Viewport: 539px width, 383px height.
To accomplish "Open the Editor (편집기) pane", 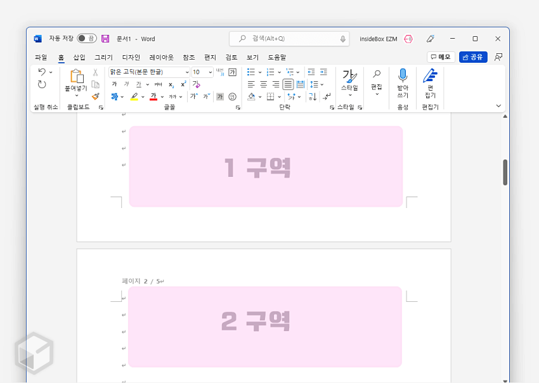I will (x=430, y=82).
